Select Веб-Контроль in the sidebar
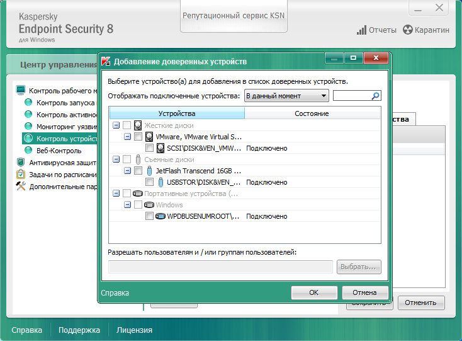462x341 pixels. (x=59, y=151)
